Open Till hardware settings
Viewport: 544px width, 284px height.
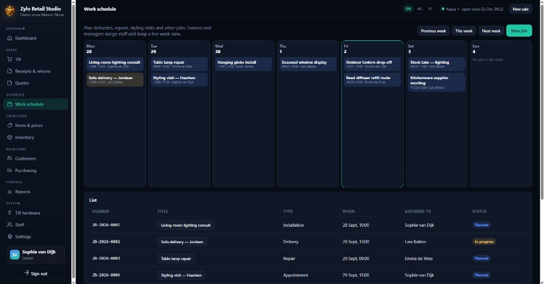(x=36, y=213)
